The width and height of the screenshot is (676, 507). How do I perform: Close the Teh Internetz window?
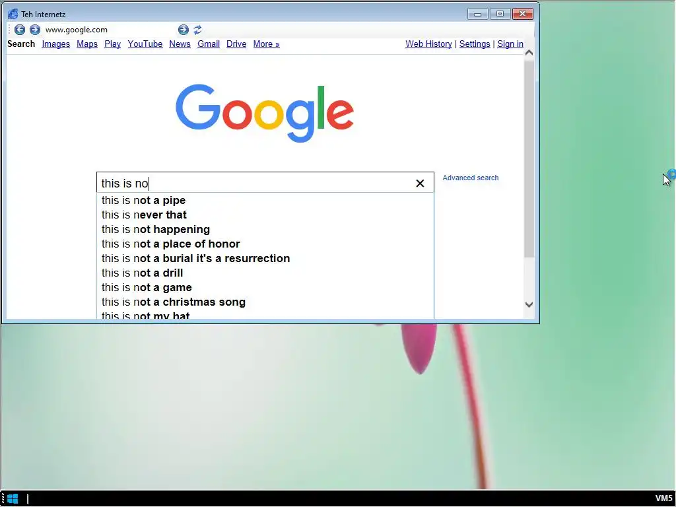(523, 14)
